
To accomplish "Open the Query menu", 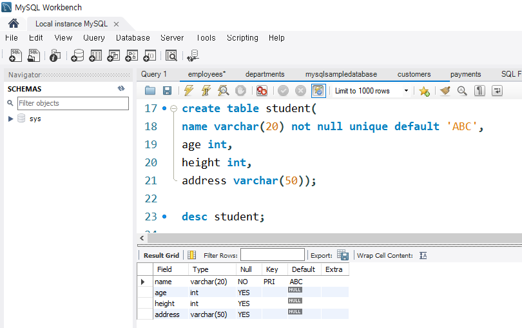I will [x=94, y=37].
